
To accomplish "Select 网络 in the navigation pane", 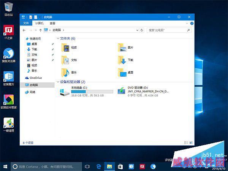I will point(30,92).
